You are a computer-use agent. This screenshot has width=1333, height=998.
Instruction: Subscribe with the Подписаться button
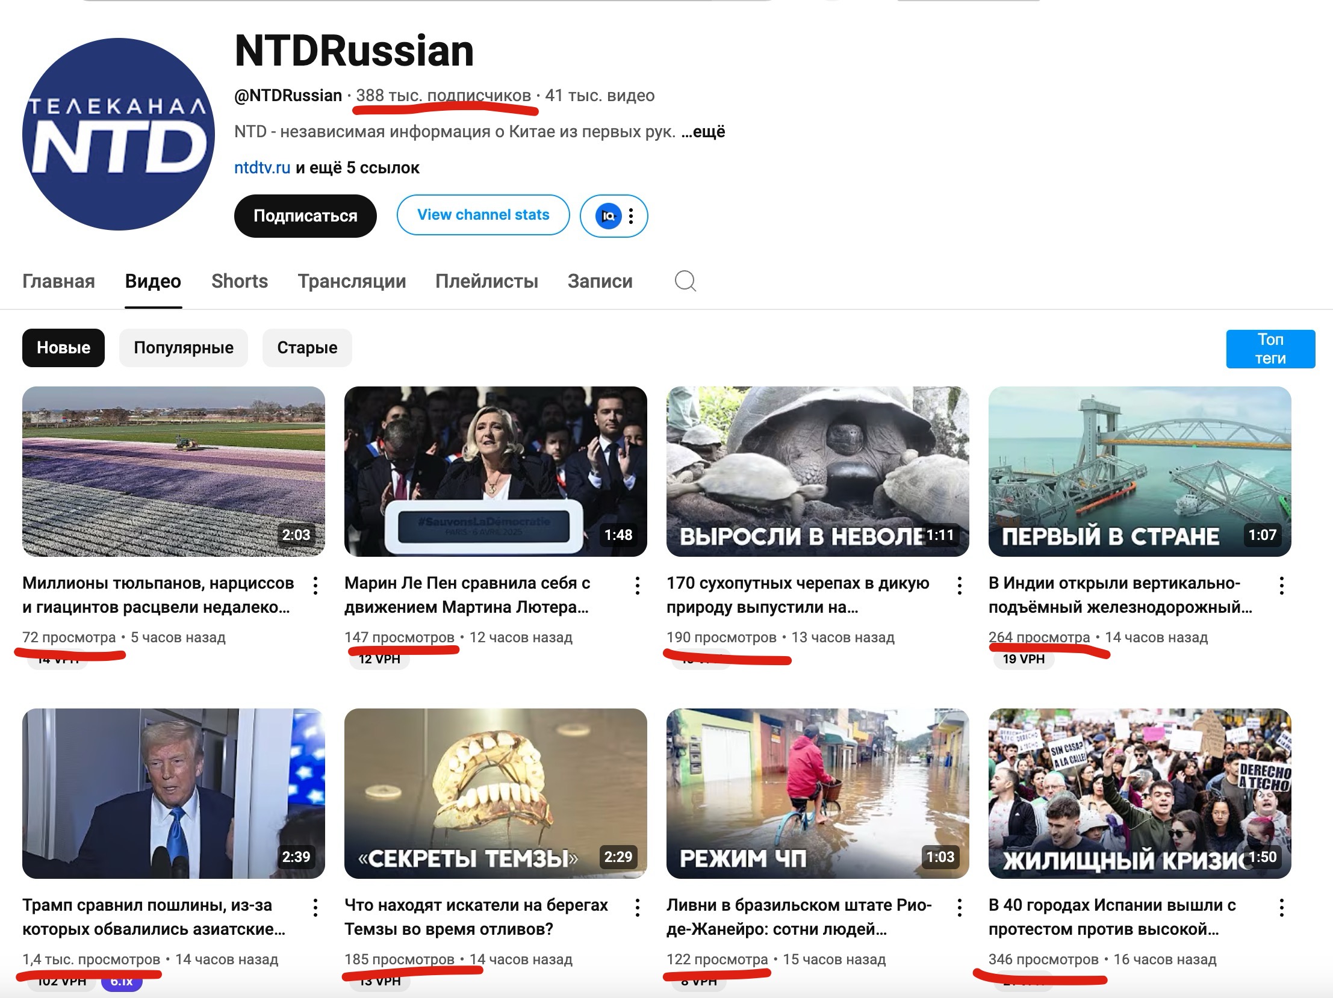[305, 215]
